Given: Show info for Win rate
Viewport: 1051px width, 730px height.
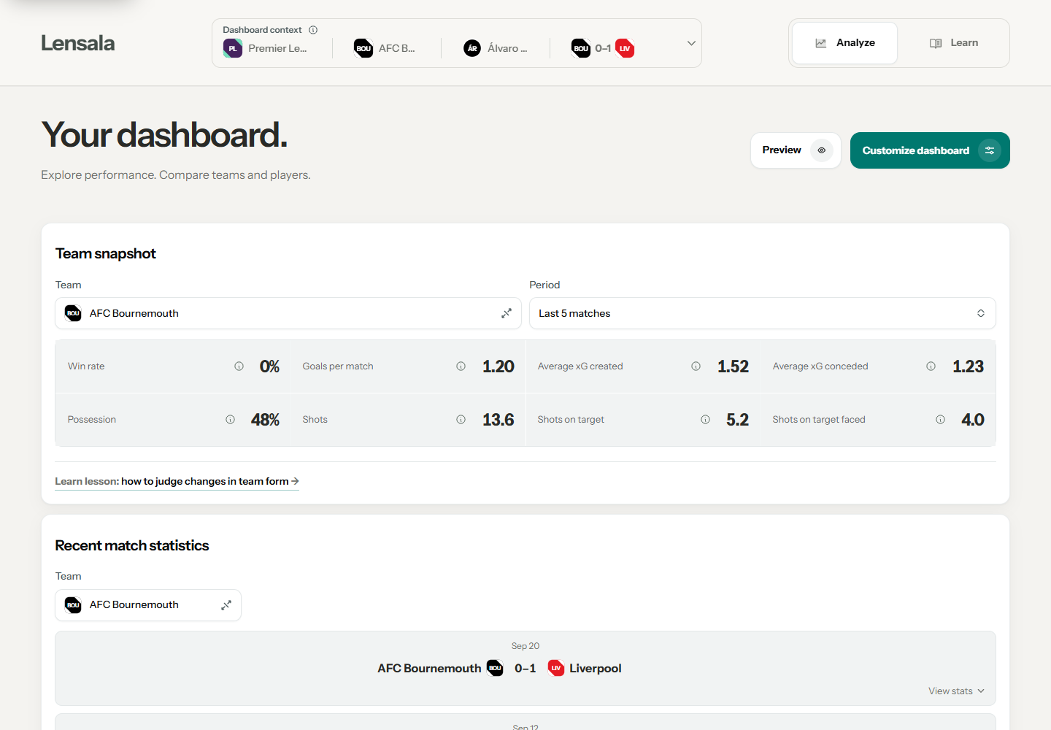Looking at the screenshot, I should click(x=239, y=366).
